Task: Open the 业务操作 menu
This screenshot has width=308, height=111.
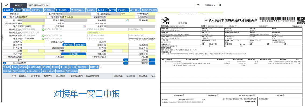Action: pyautogui.click(x=123, y=10)
